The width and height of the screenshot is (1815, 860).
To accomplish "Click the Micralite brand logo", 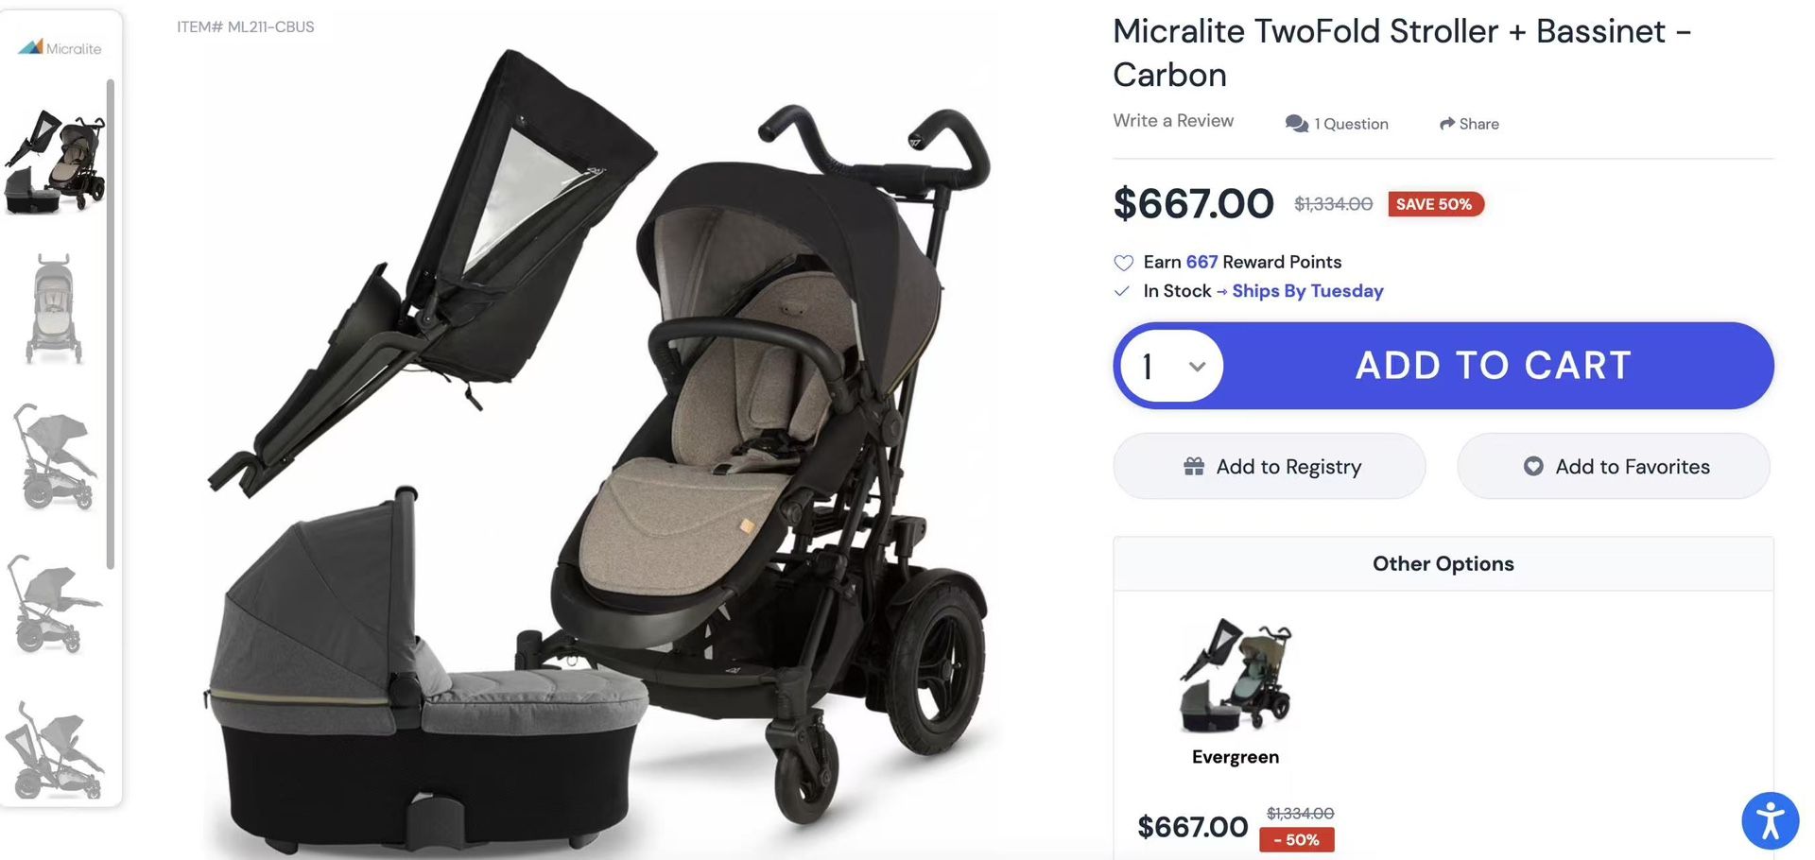I will (60, 47).
